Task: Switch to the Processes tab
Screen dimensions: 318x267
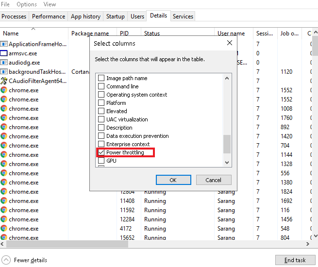Action: (x=14, y=17)
